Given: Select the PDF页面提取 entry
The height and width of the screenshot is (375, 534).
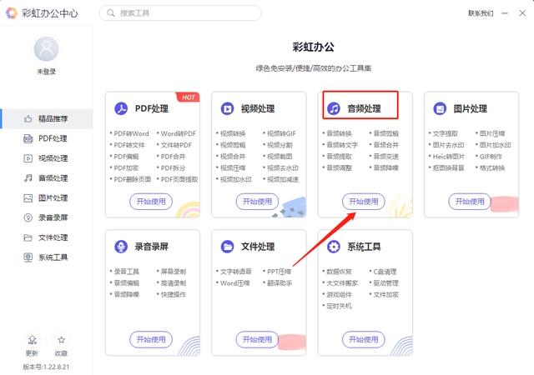Looking at the screenshot, I should pos(179,179).
